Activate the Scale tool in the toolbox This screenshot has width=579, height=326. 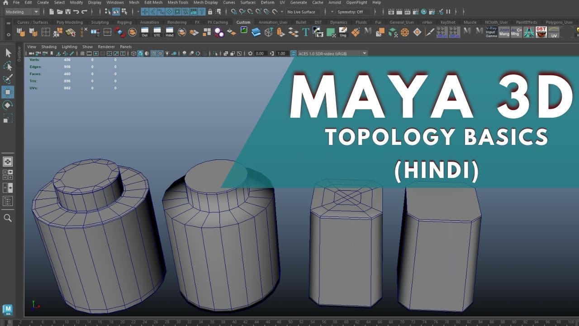[8, 118]
